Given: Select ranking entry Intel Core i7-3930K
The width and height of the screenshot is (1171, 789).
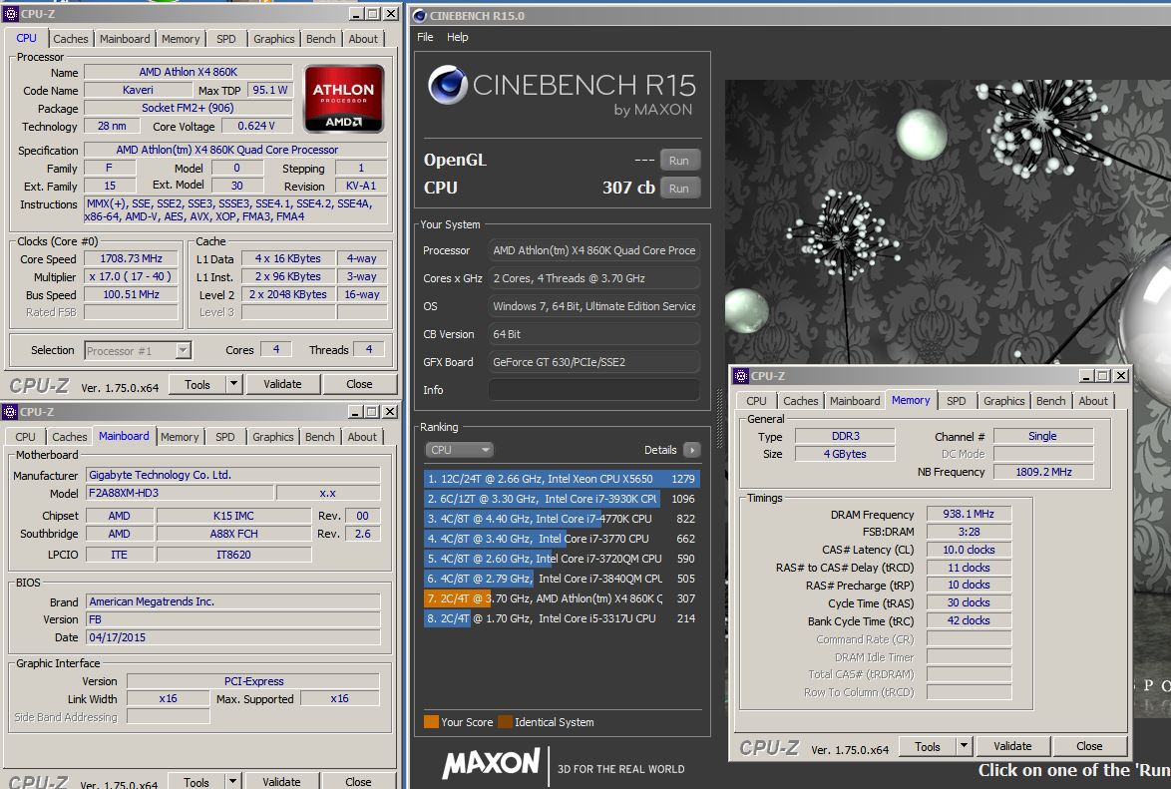Looking at the screenshot, I should tap(561, 499).
